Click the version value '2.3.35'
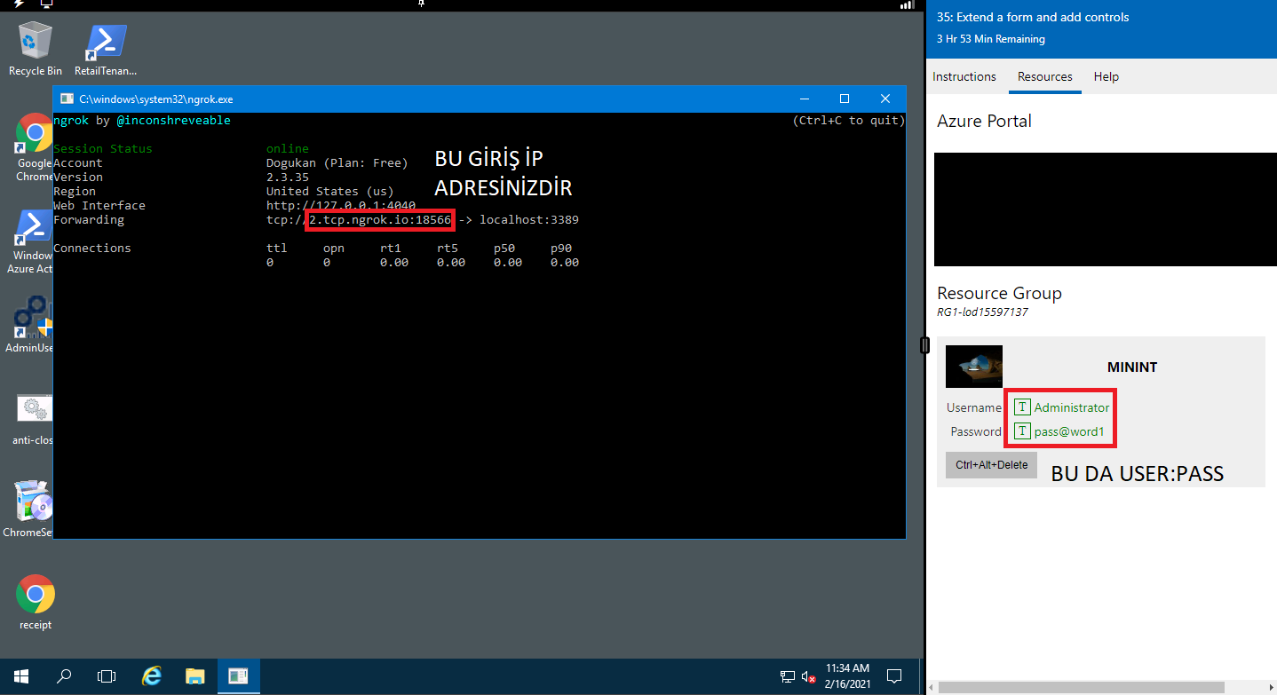Viewport: 1277px width, 695px height. (x=288, y=177)
